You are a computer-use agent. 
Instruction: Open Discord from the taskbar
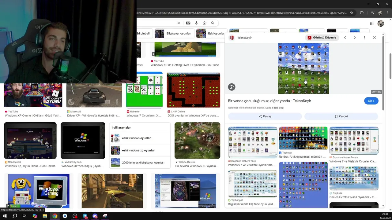(x=95, y=216)
